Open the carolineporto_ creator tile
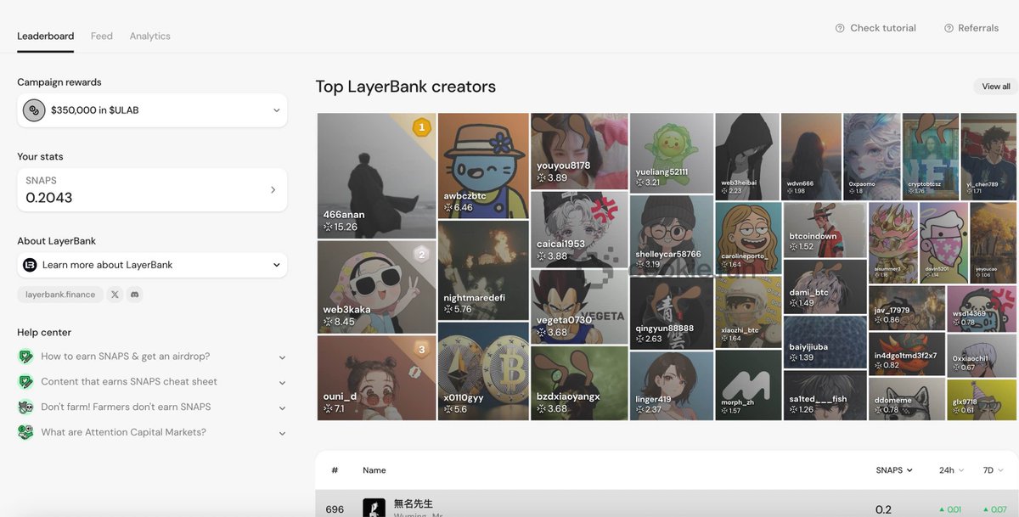The width and height of the screenshot is (1019, 517). 747,238
